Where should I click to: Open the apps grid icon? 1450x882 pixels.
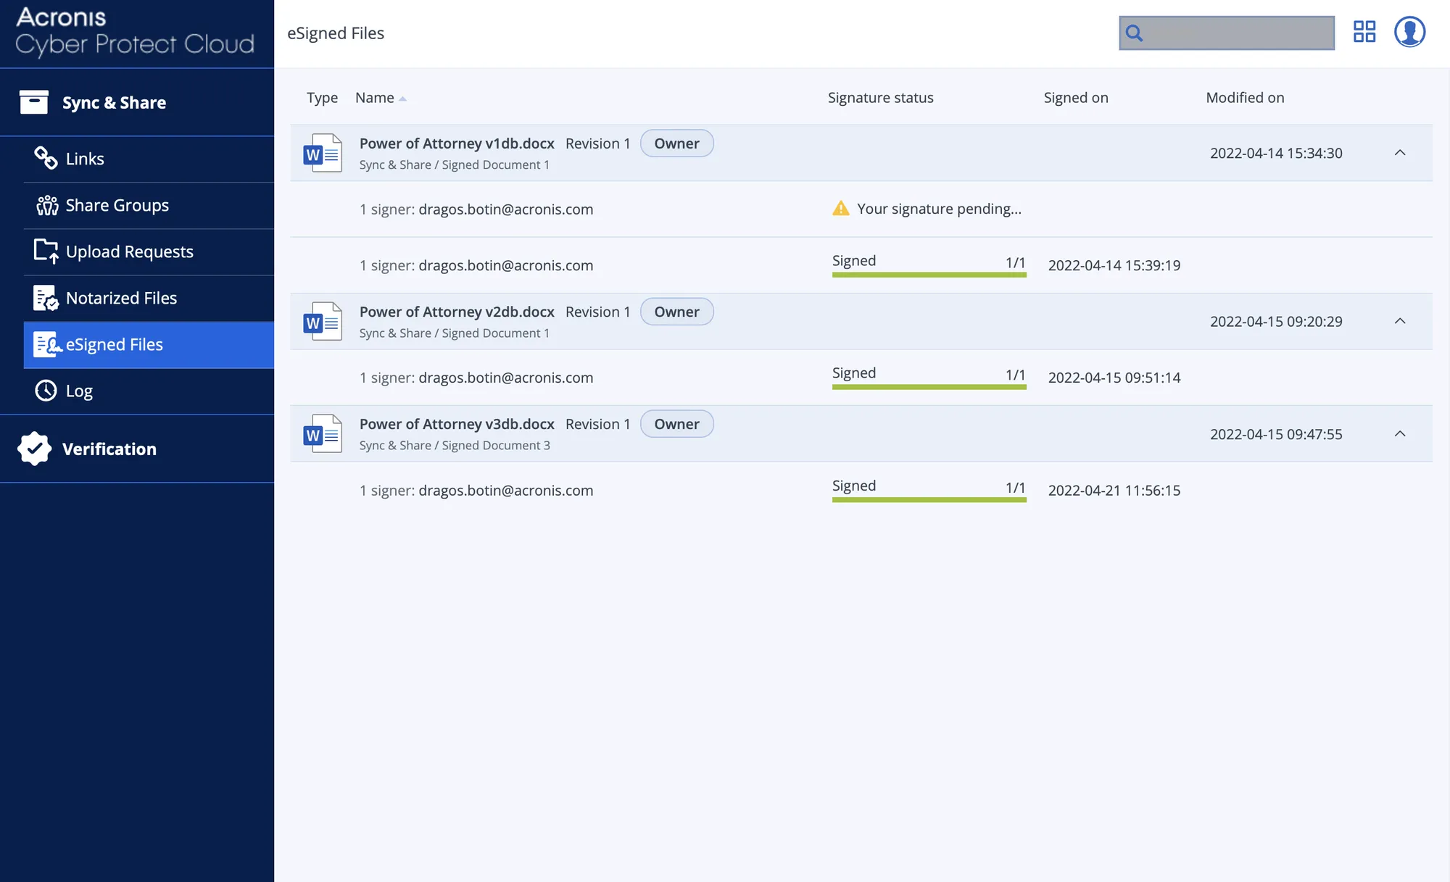coord(1364,33)
